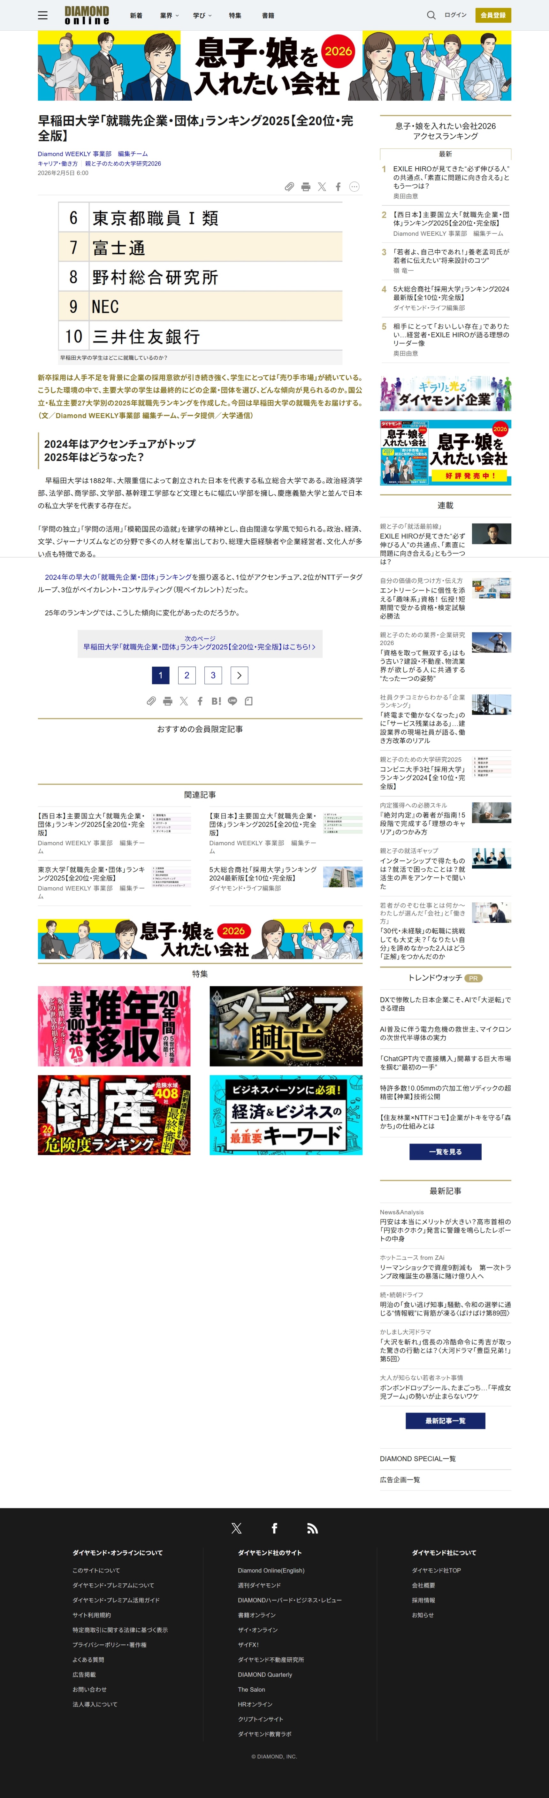Expand the 学び dropdown menu
The width and height of the screenshot is (549, 1798).
[202, 15]
